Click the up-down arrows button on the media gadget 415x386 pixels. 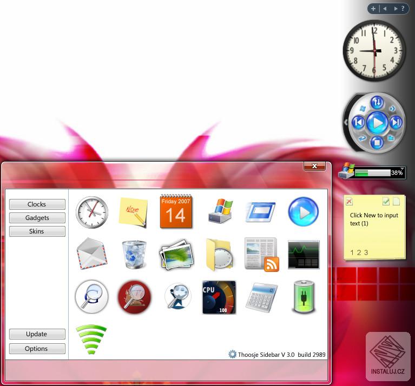click(x=377, y=102)
